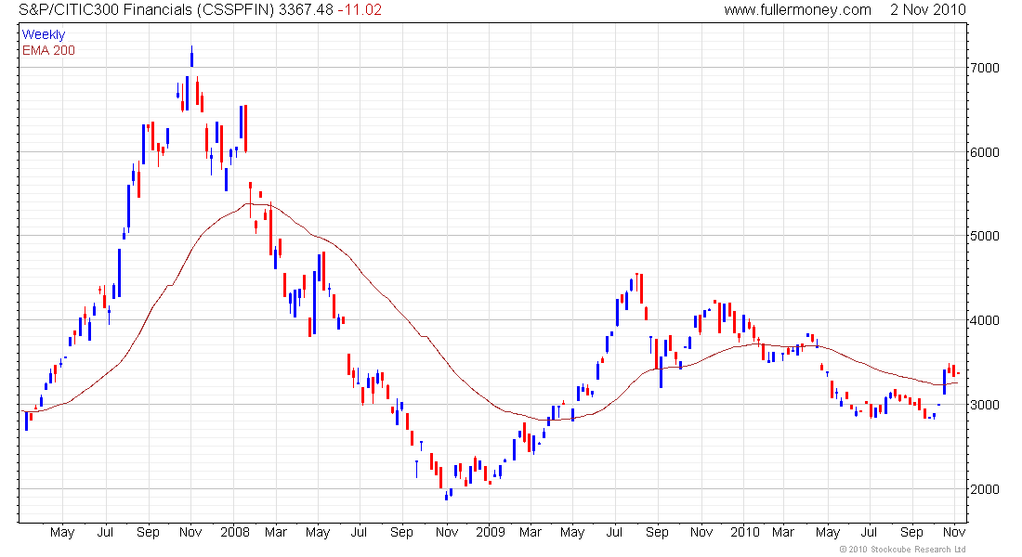The image size is (1022, 557).
Task: Click the red change value -11.02
Action: pos(360,10)
